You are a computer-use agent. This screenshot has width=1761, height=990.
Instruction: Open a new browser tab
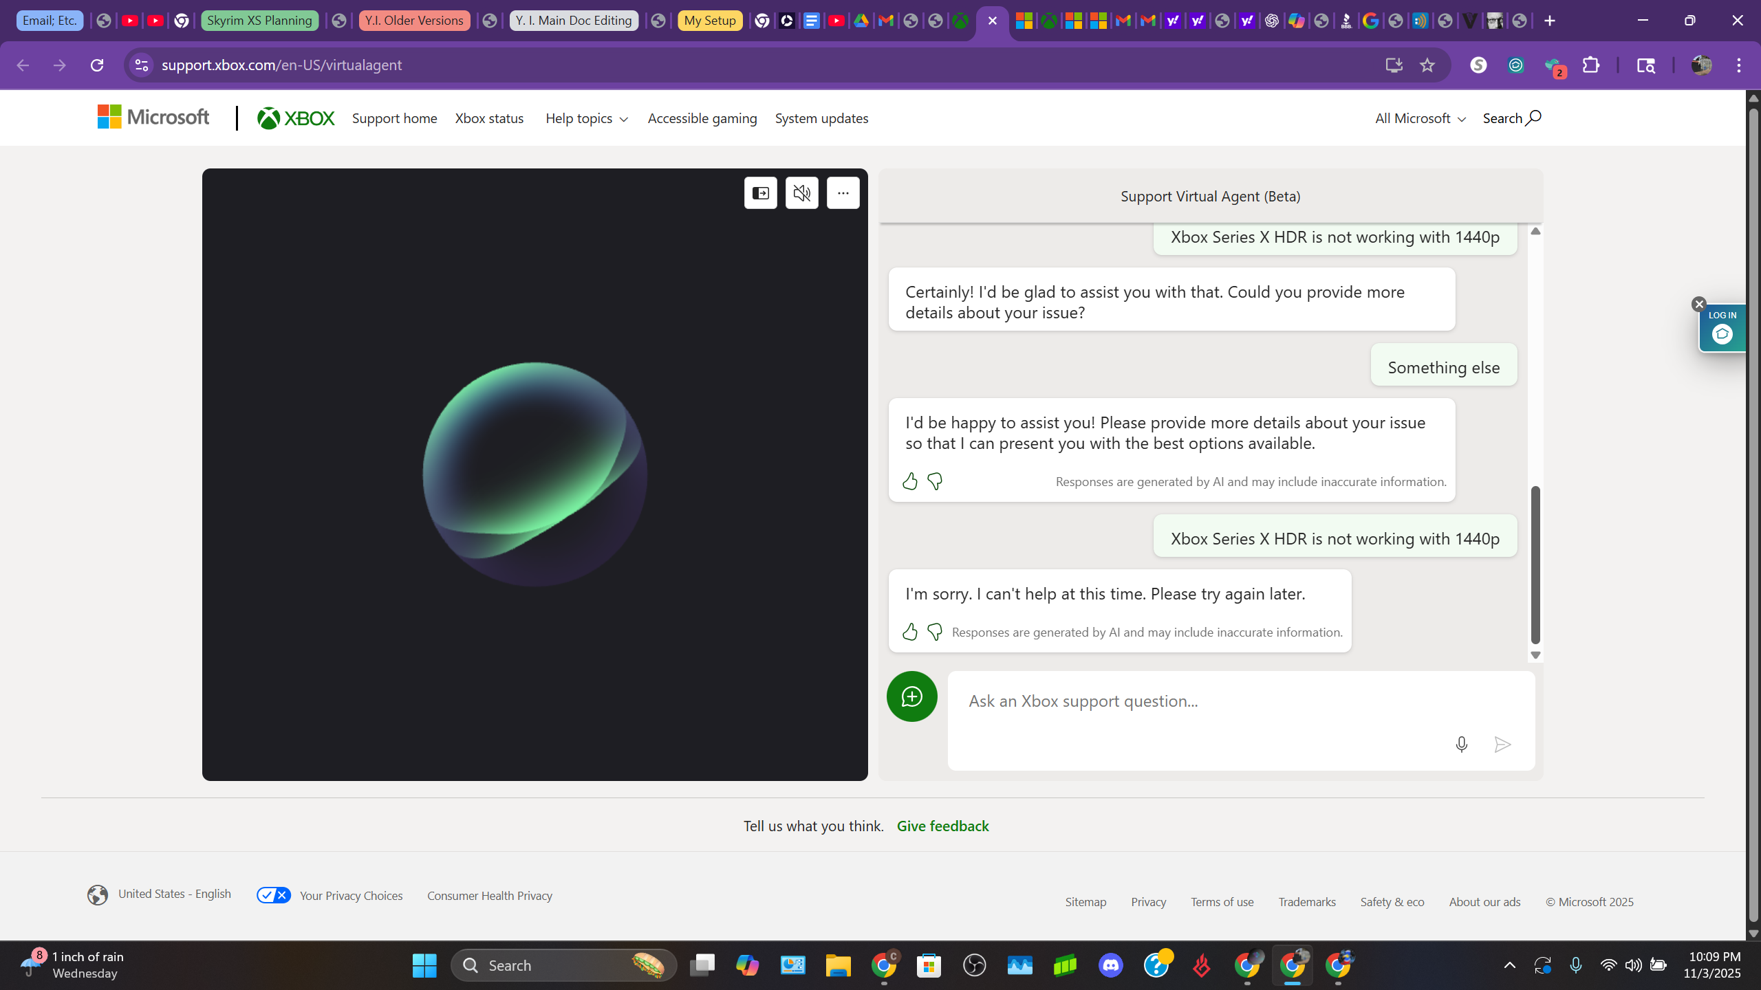[1550, 21]
